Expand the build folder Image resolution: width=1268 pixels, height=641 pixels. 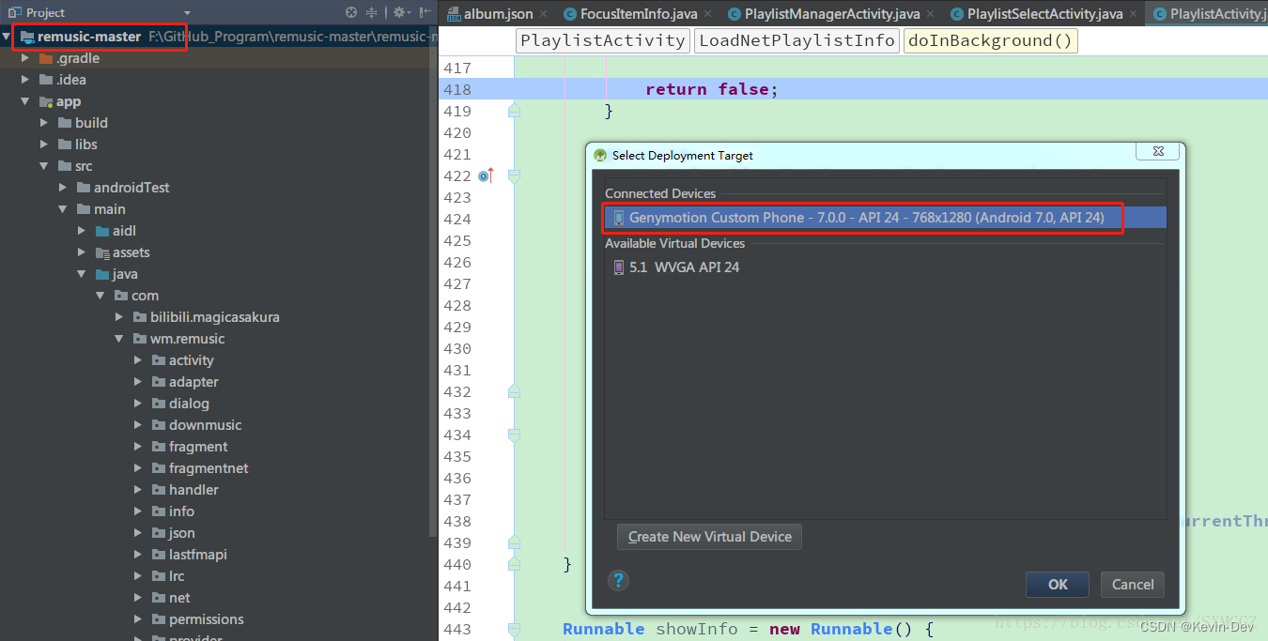(44, 123)
